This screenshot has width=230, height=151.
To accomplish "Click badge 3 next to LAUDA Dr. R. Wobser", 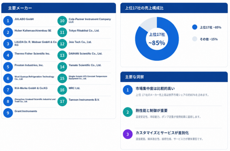I will coord(8,44).
